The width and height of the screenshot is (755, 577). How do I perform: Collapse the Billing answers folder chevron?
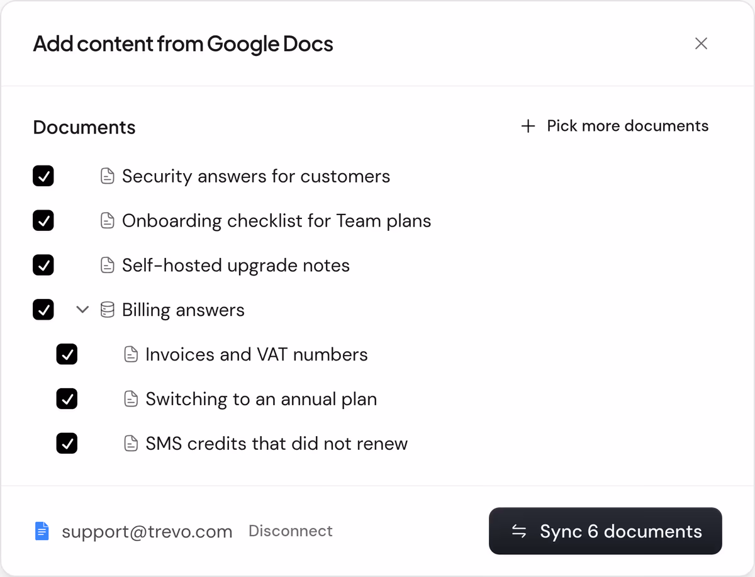(82, 310)
